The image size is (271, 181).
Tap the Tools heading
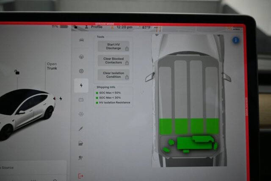[x=101, y=37]
